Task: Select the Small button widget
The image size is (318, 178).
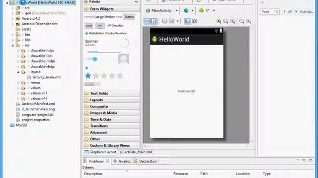Action: click(x=88, y=26)
